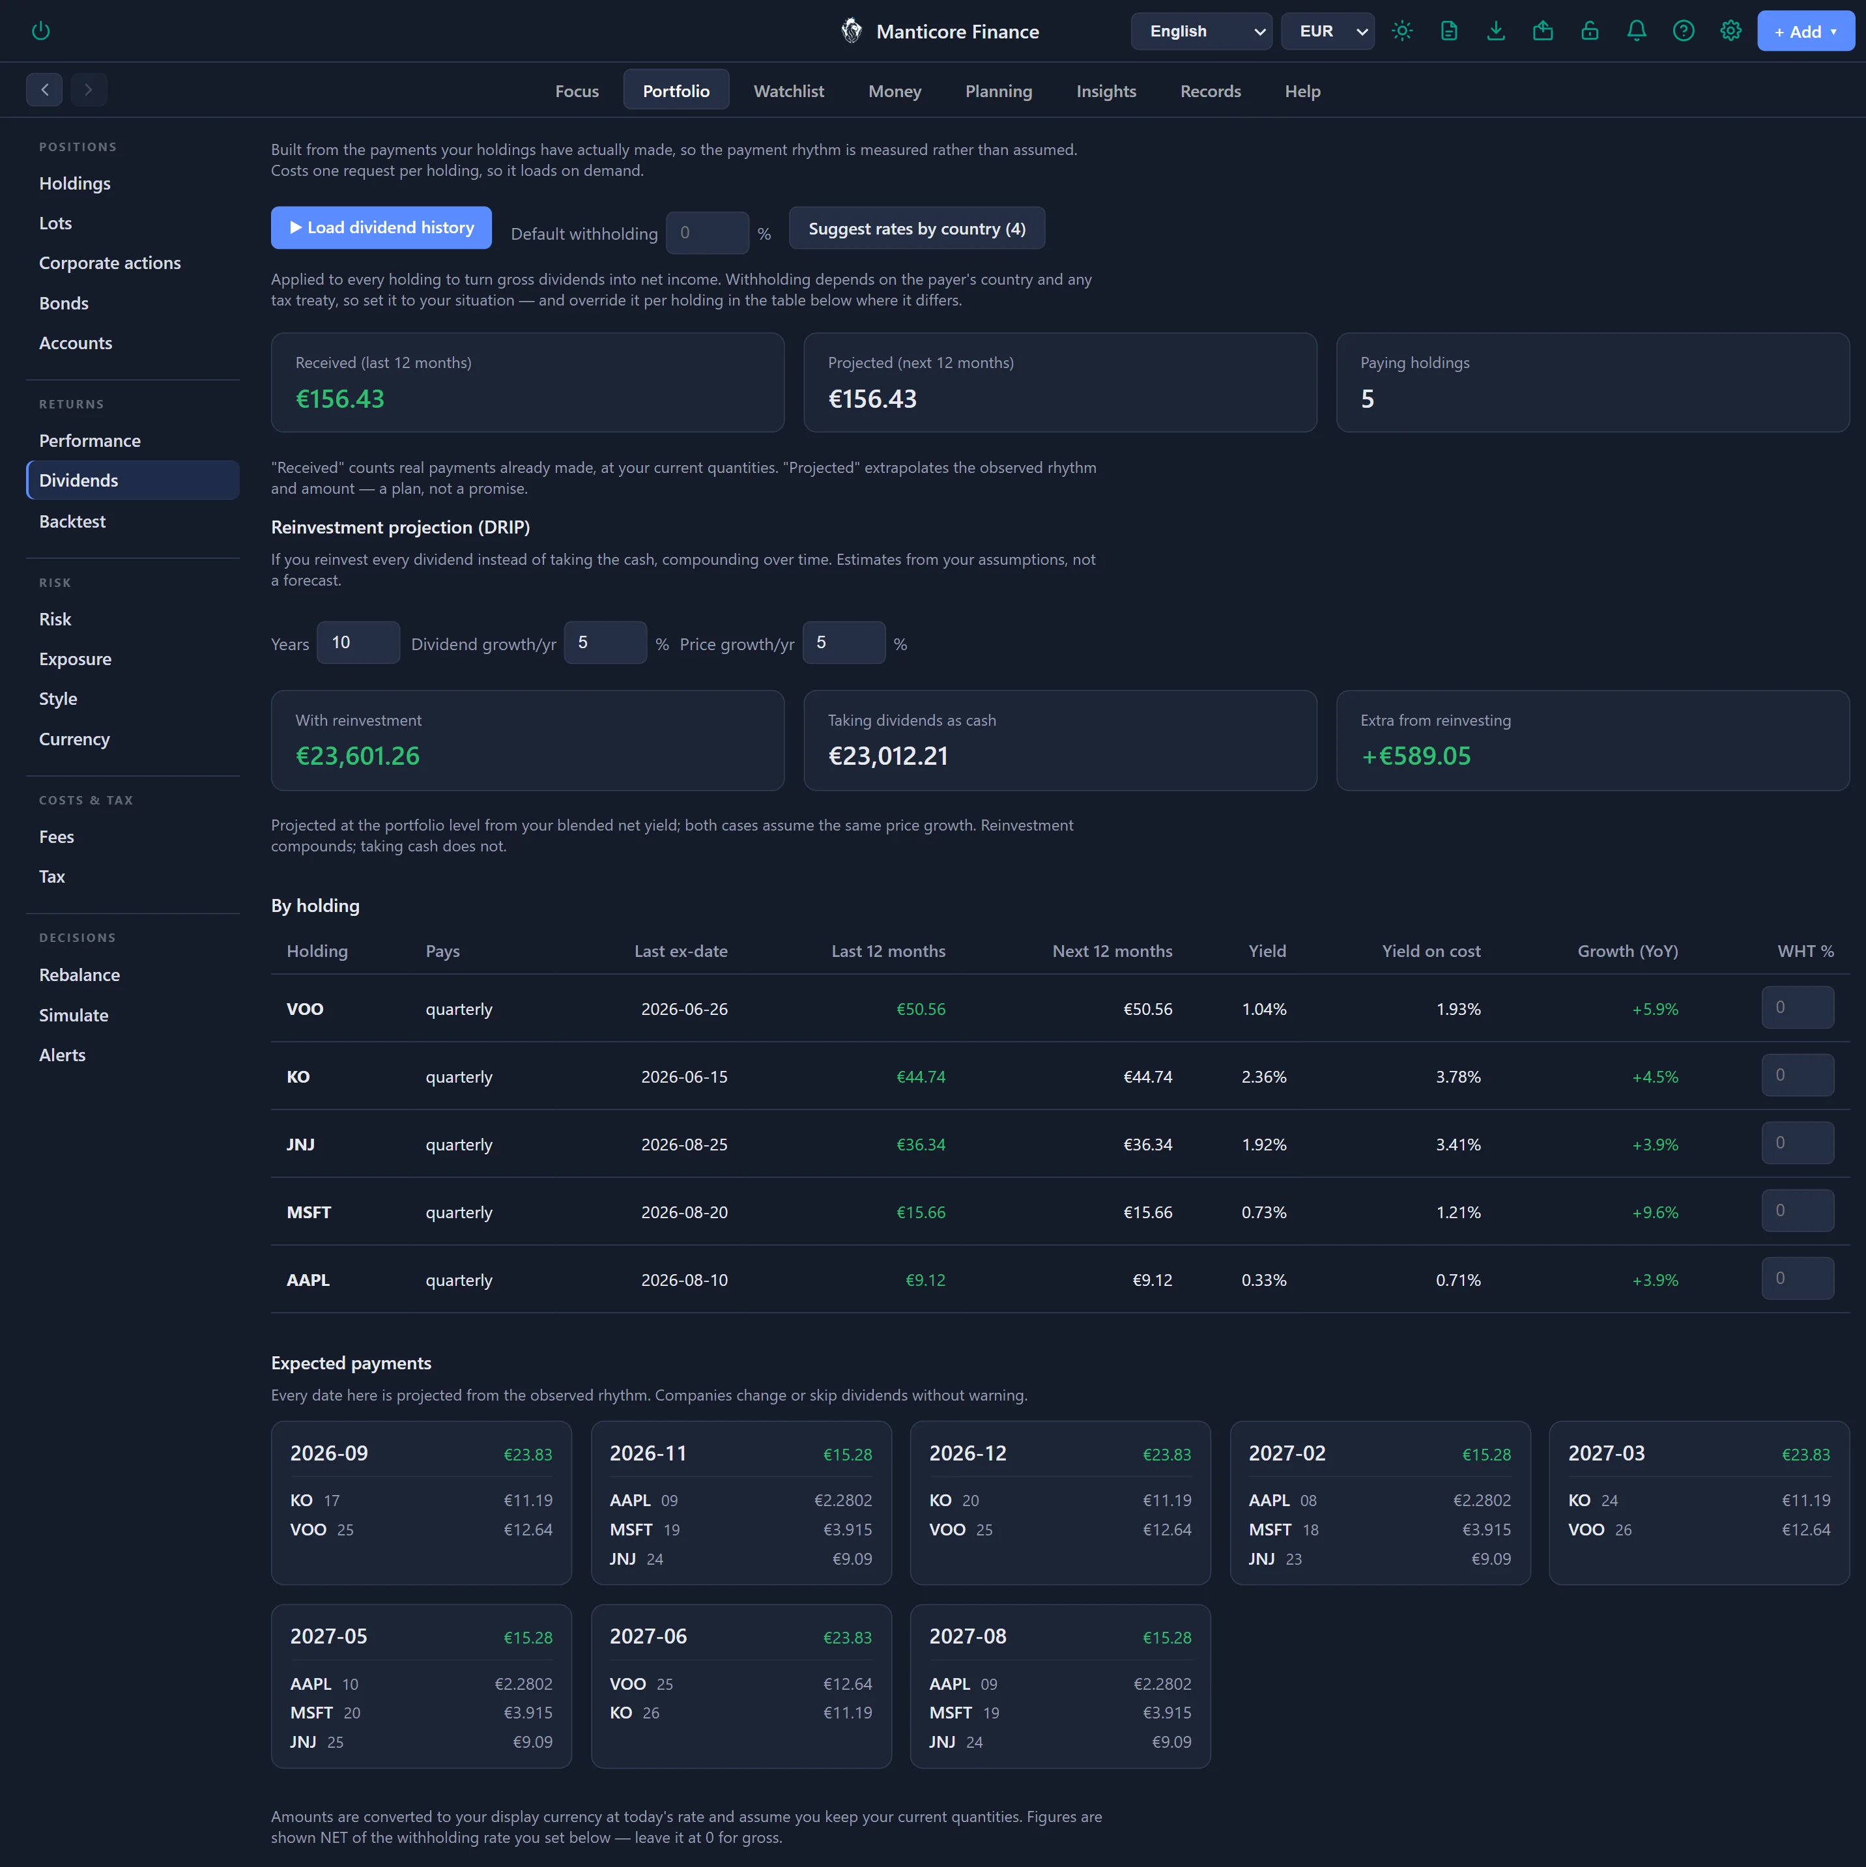
Task: Open settings gear icon
Action: 1730,31
